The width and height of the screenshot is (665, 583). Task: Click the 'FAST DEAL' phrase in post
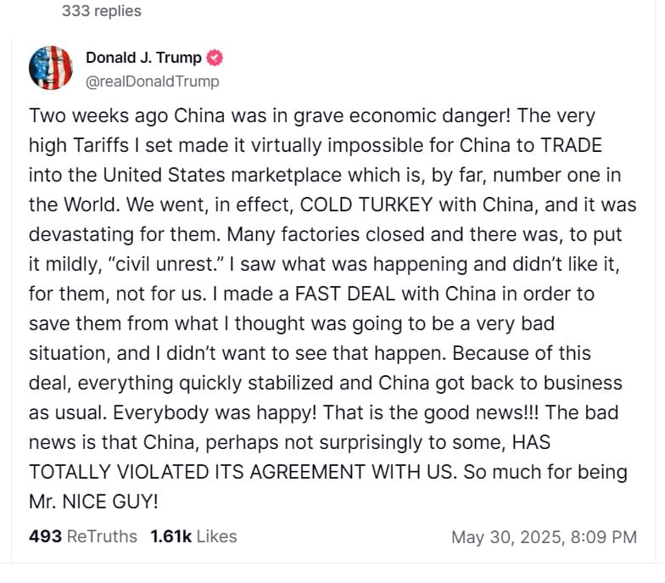pos(345,294)
